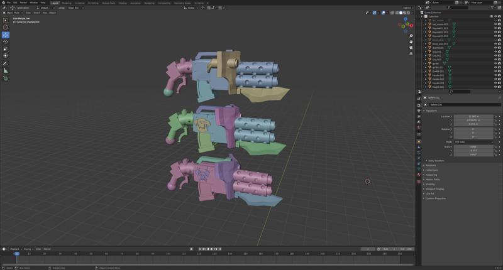Viewport: 503px width, 270px height.
Task: Click the timeline End frame field
Action: pyautogui.click(x=405, y=249)
